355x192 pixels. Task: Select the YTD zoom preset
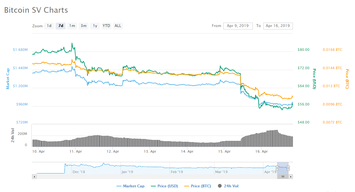click(x=106, y=26)
